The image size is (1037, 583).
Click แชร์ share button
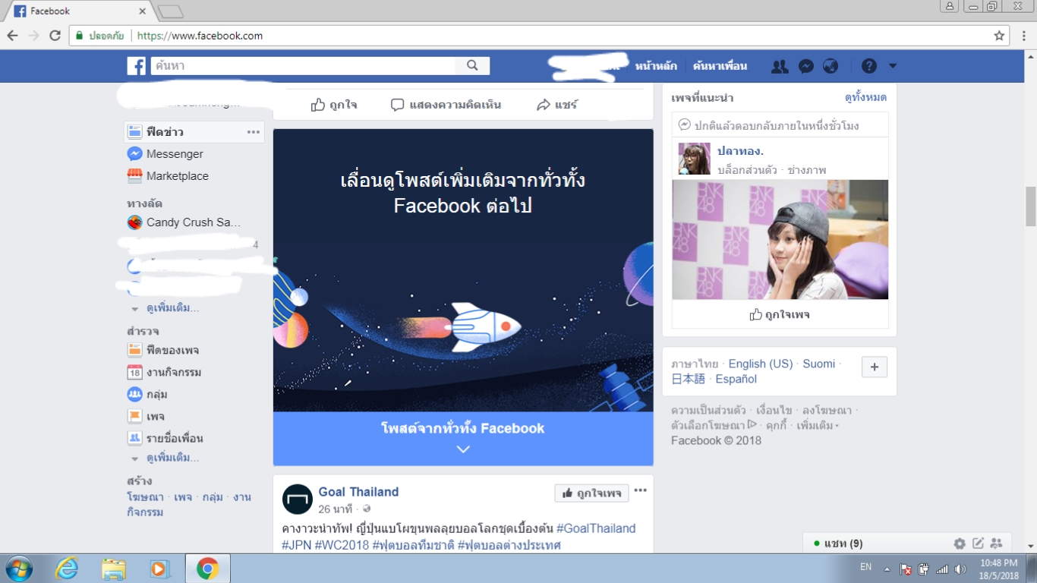557,105
